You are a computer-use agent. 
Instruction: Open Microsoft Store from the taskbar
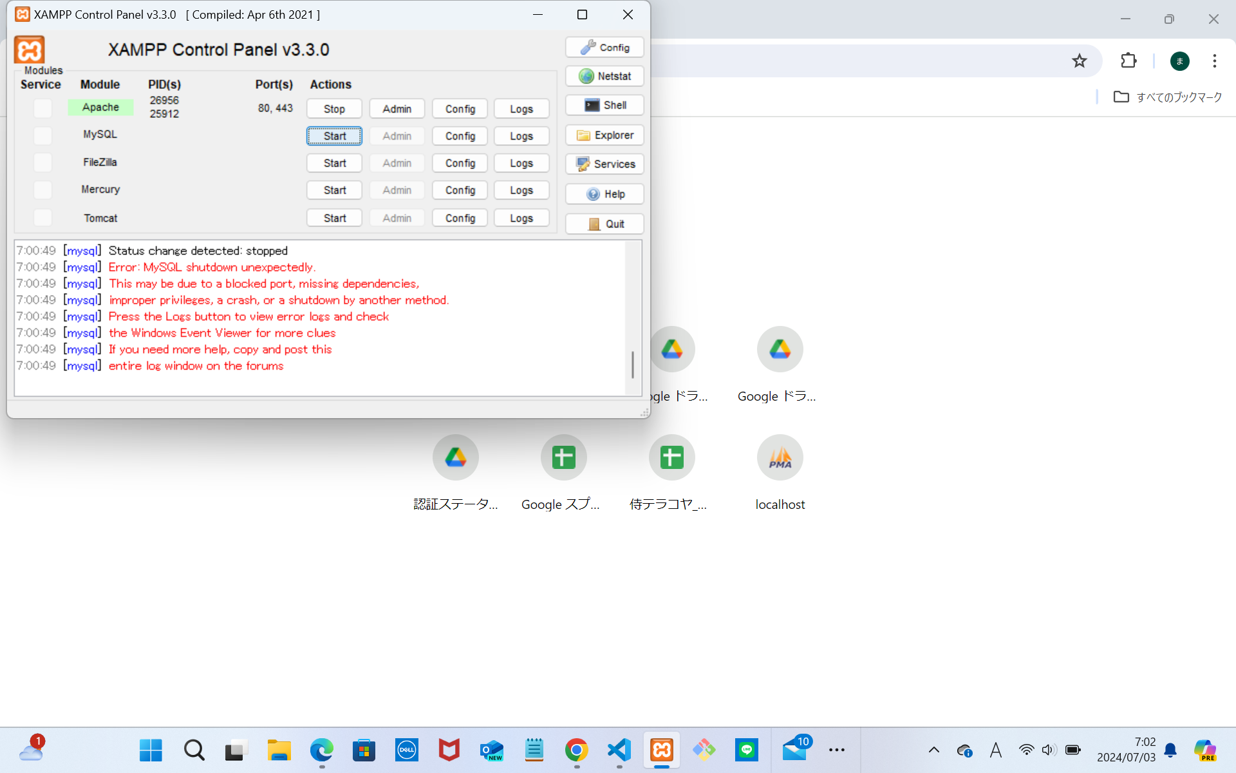tap(364, 750)
